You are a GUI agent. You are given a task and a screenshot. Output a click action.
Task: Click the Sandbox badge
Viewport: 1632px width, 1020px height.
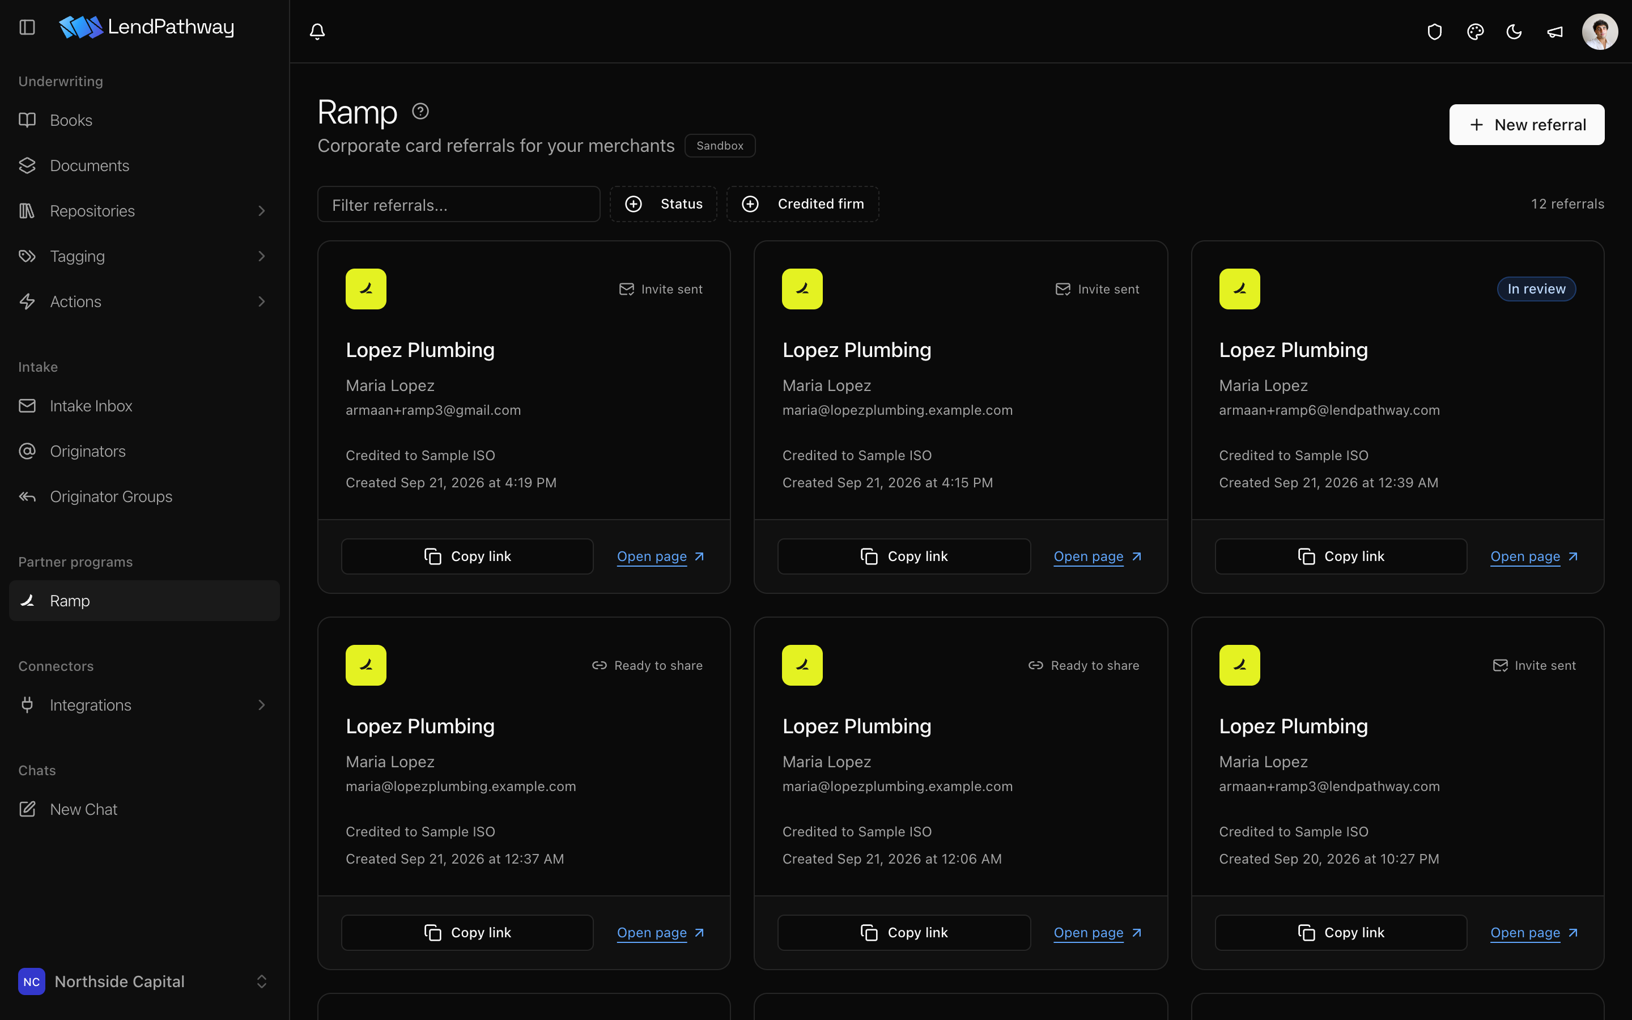pyautogui.click(x=720, y=146)
